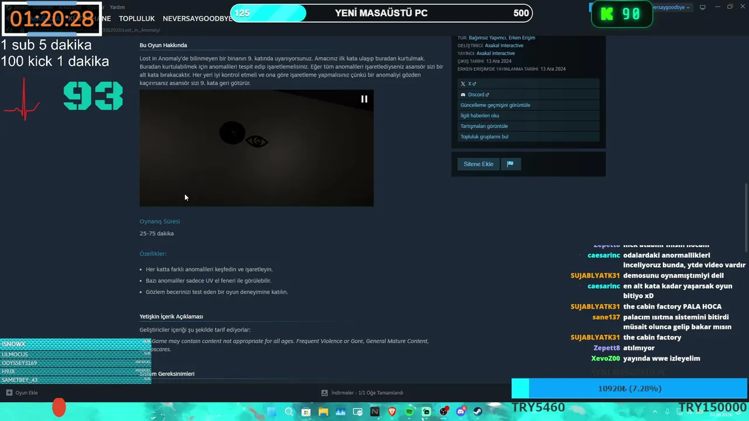Screen dimensions: 749x421
Task: Open publisher Axakal Interactive link
Action: [496, 53]
